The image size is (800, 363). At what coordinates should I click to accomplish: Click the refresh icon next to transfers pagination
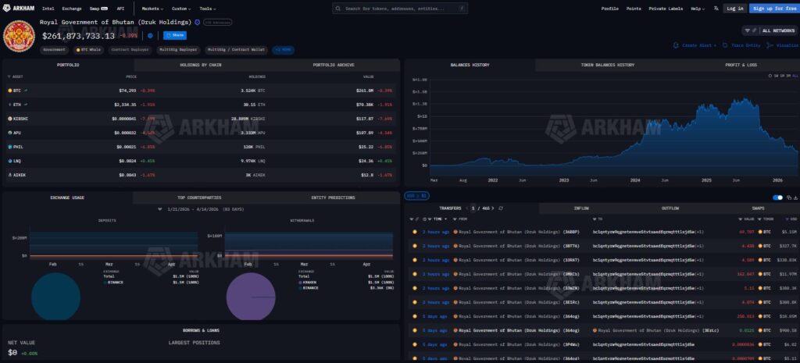click(x=500, y=208)
